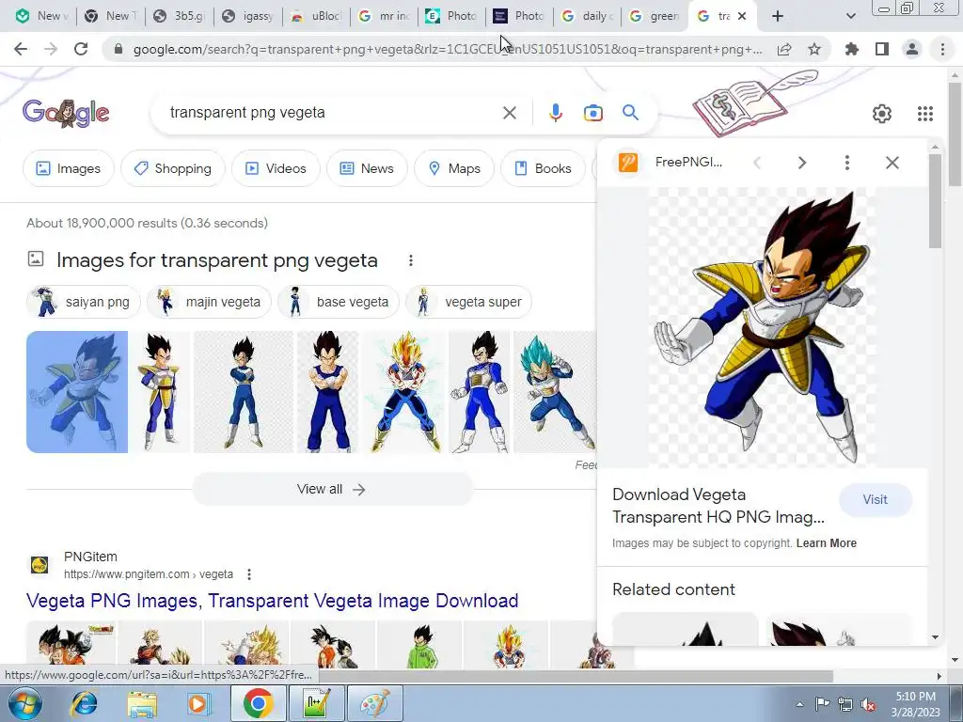Switch to the 3b5.g tab
963x722 pixels.
(x=180, y=16)
